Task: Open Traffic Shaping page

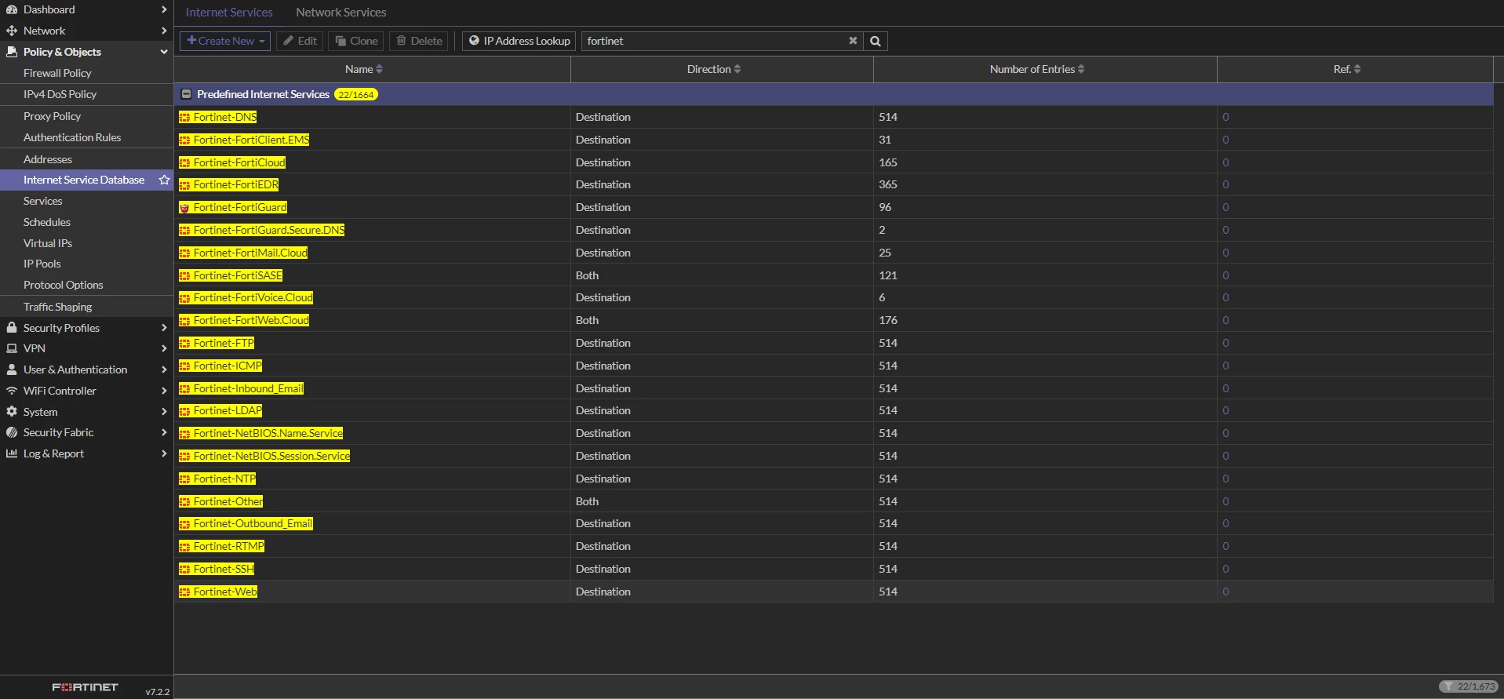Action: click(57, 307)
